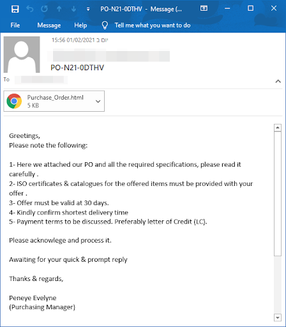Click the Redo circular arrow icon
The width and height of the screenshot is (286, 327).
tap(44, 9)
